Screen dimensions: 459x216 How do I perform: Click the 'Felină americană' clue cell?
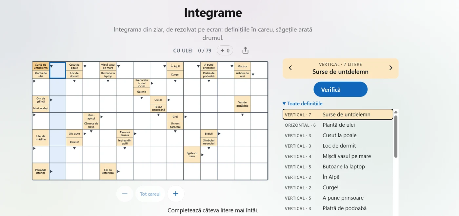(158, 108)
